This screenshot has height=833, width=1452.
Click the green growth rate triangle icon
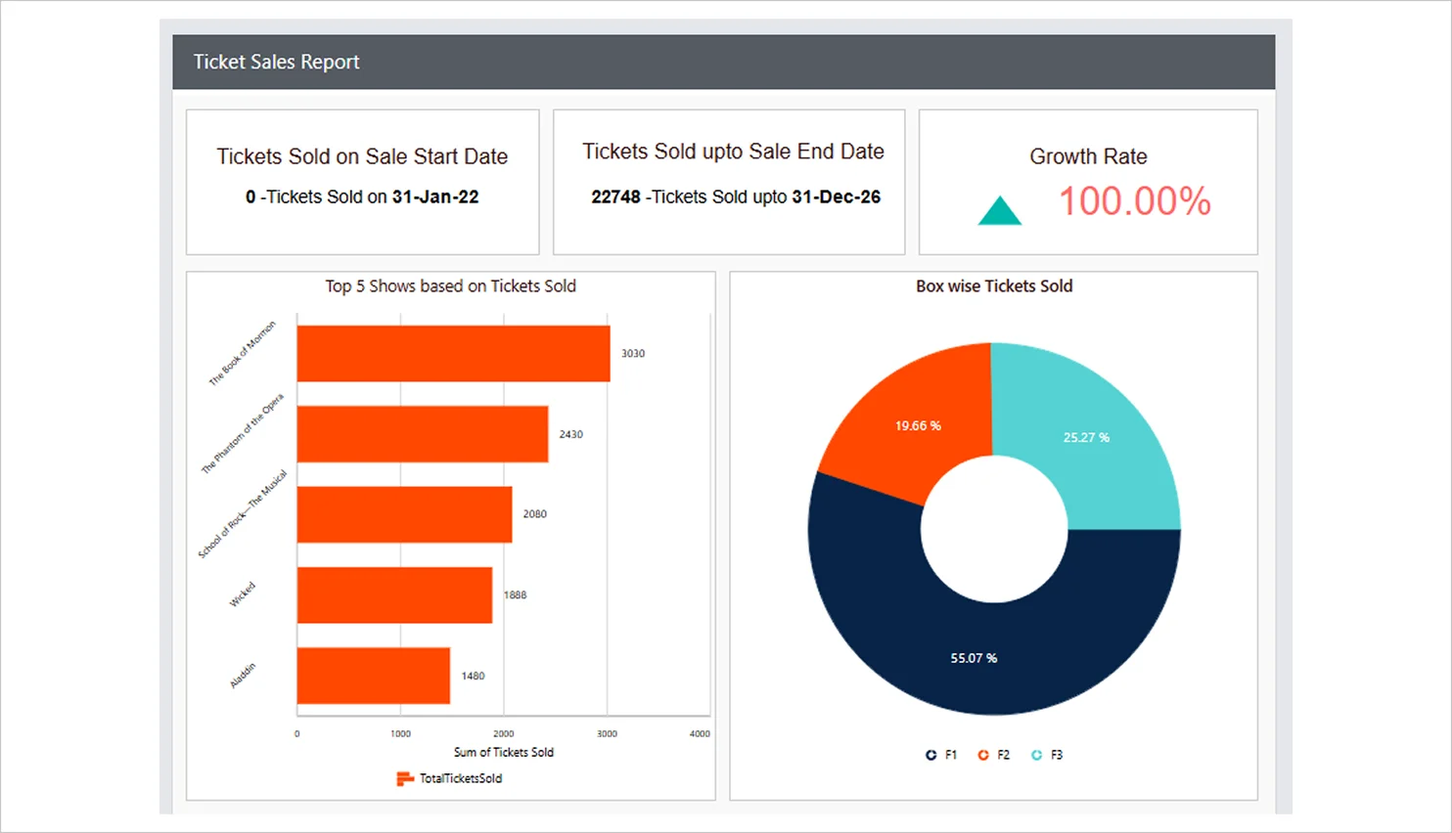[x=999, y=211]
